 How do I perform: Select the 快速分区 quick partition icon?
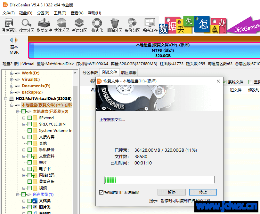coord(62,25)
